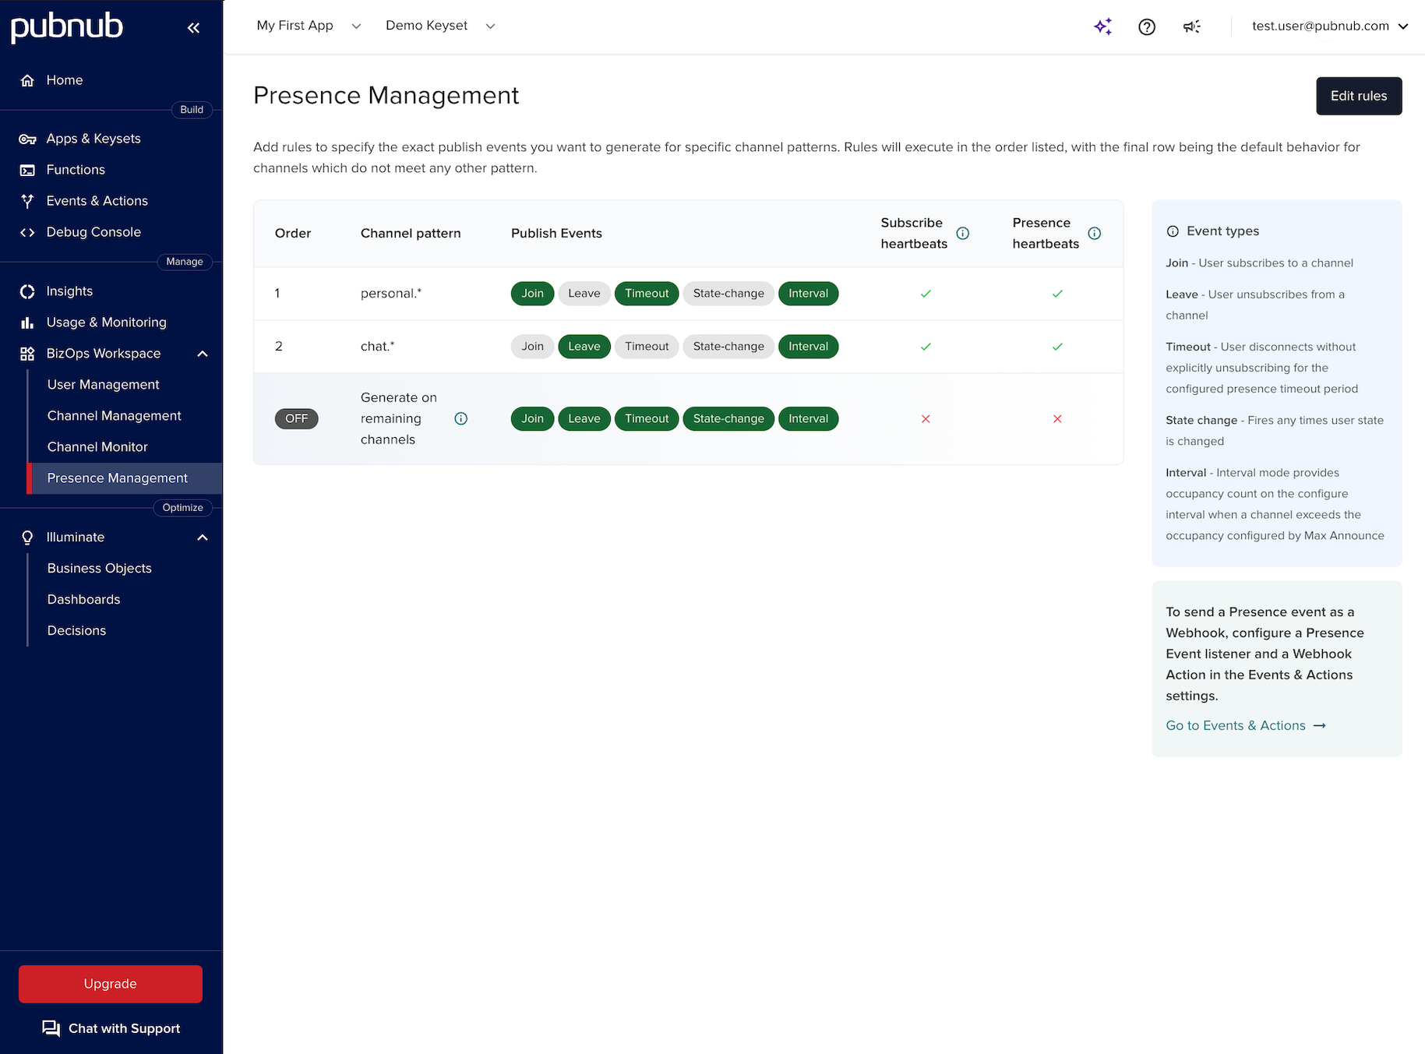This screenshot has width=1425, height=1054.
Task: Click Presence heartbeats red X in default row
Action: pyautogui.click(x=1057, y=419)
